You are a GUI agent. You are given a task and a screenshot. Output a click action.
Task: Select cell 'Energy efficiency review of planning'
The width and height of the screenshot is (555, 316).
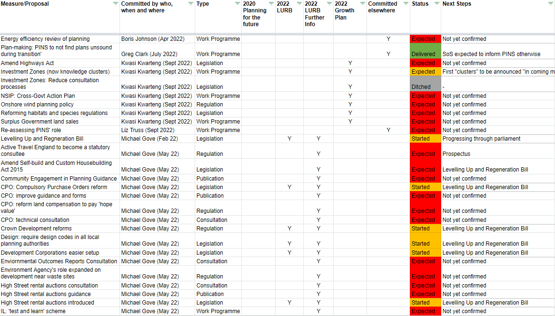[x=60, y=39]
